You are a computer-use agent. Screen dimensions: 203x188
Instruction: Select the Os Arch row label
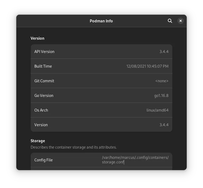click(41, 110)
